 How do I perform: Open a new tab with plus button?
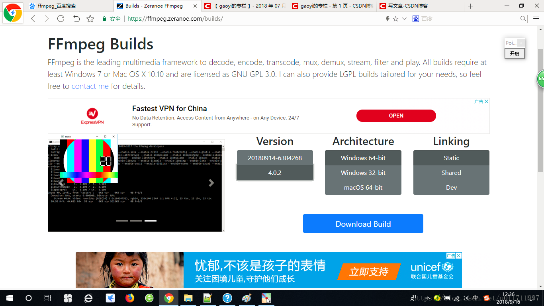coord(470,6)
